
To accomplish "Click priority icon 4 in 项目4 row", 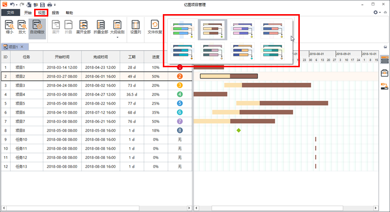I will pos(179,95).
